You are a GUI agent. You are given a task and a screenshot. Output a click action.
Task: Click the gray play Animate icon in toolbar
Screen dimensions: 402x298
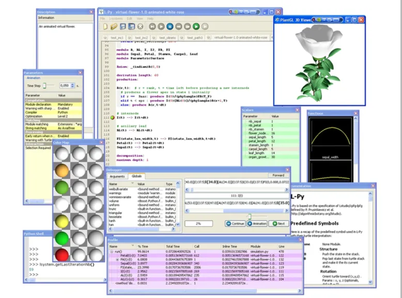tap(161, 26)
